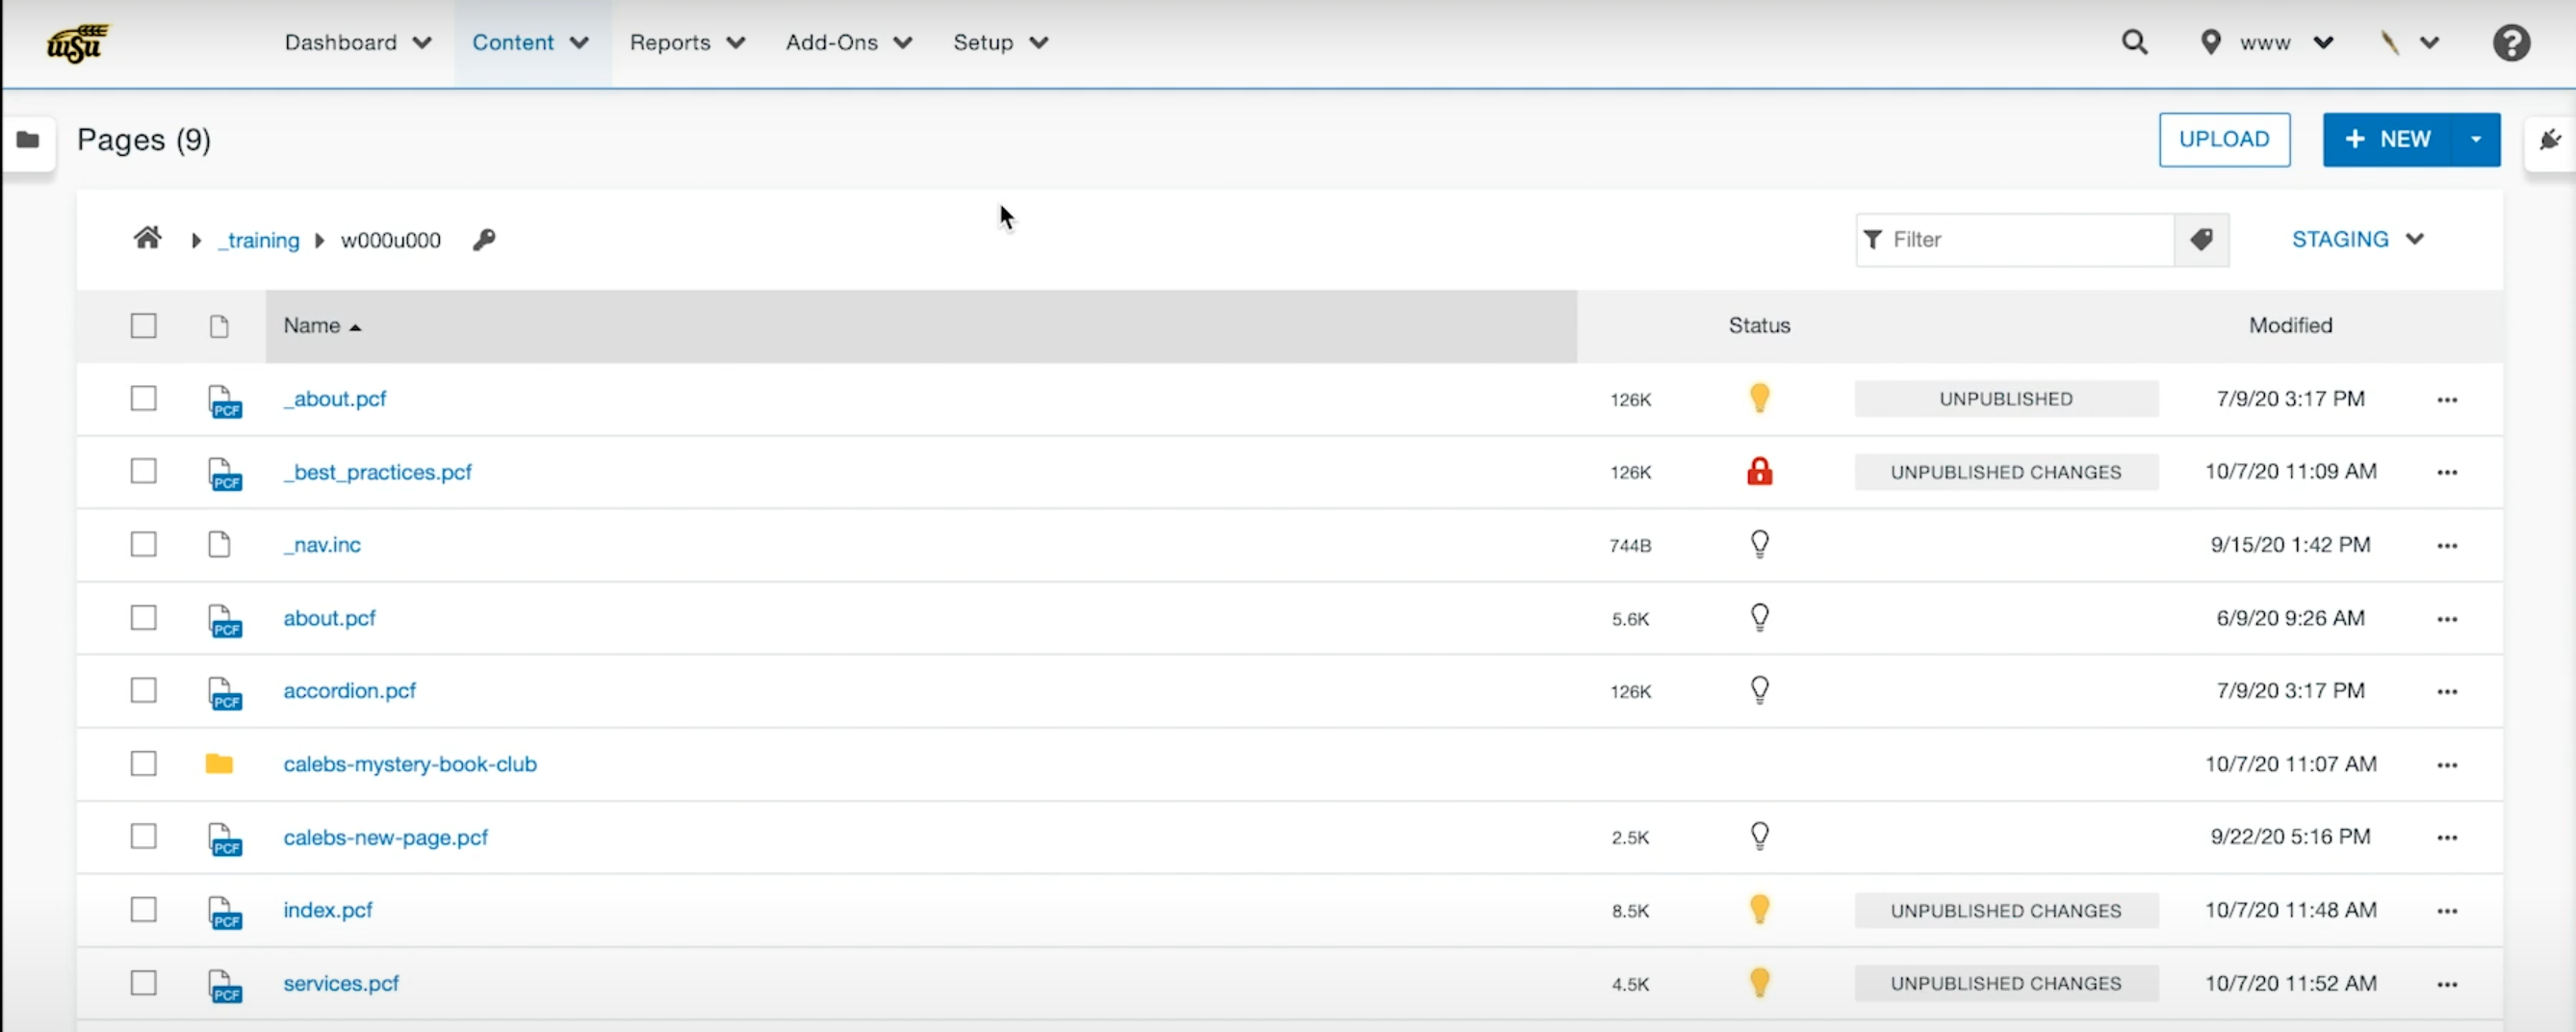Check out _nav.inc via lightbulb icon

(x=1759, y=544)
